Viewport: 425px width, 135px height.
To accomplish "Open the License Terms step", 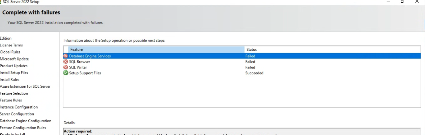I will click(11, 45).
